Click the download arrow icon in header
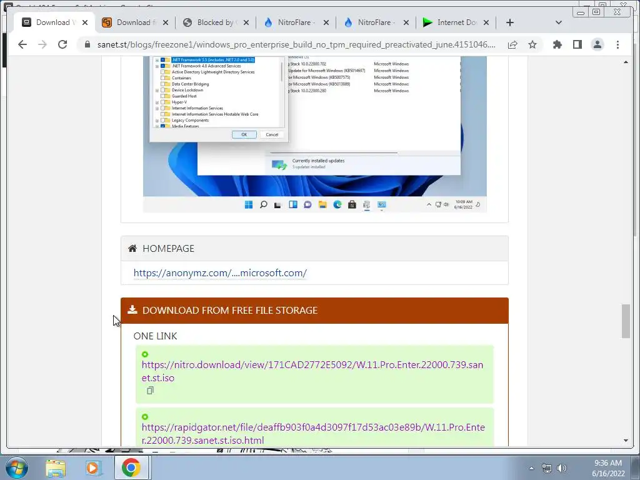Image resolution: width=640 pixels, height=480 pixels. (x=132, y=310)
